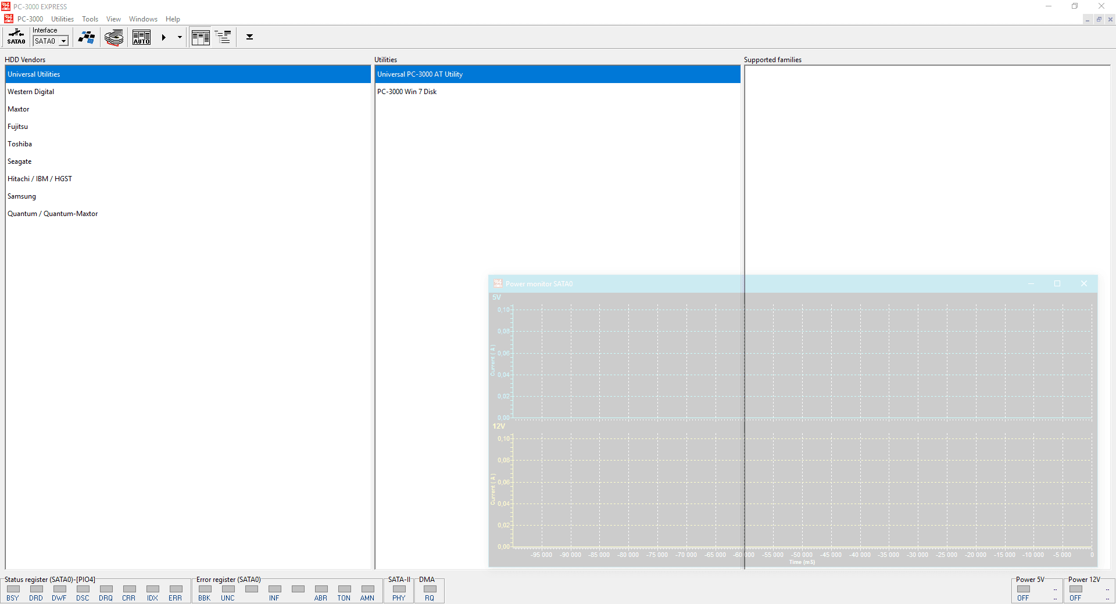1116x604 pixels.
Task: Minimize the inner MDI child window
Action: click(1088, 19)
